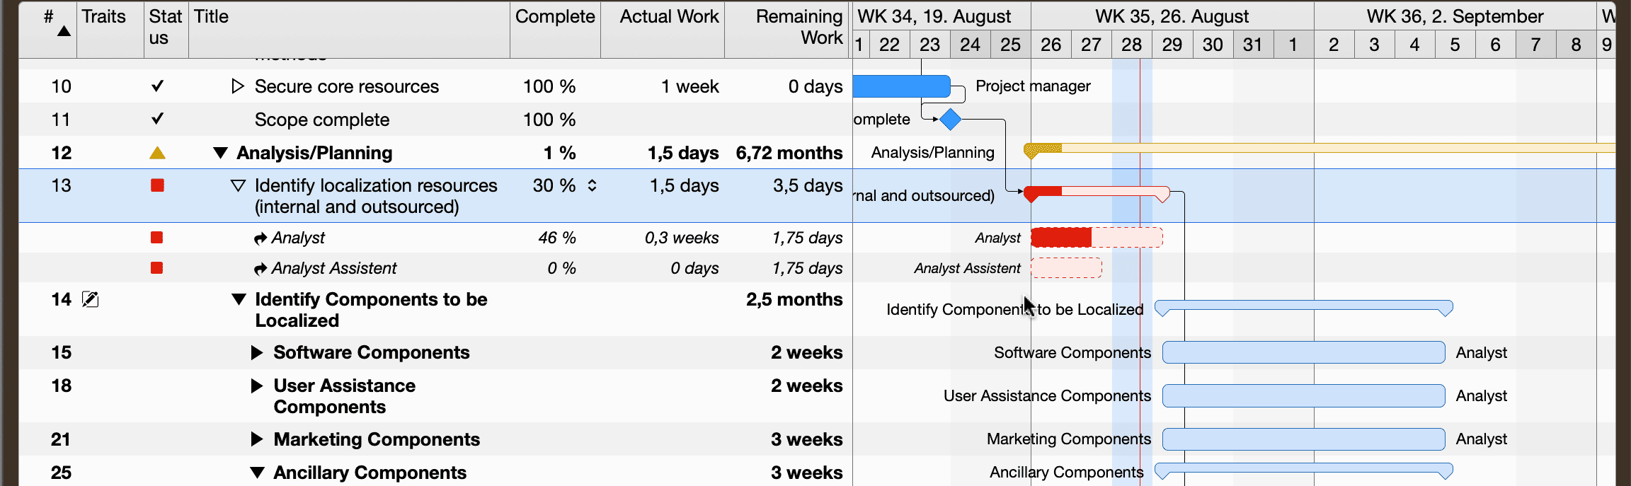The height and width of the screenshot is (486, 1631).
Task: Collapse Identify Components to be Localized group
Action: point(239,299)
